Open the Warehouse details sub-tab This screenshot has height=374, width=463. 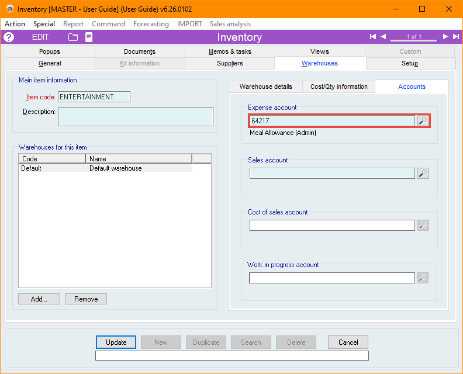[x=266, y=87]
